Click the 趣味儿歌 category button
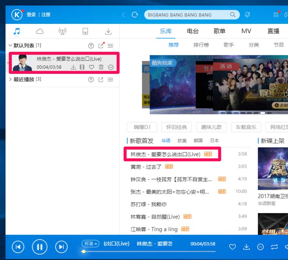This screenshot has width=288, height=260. [211, 127]
